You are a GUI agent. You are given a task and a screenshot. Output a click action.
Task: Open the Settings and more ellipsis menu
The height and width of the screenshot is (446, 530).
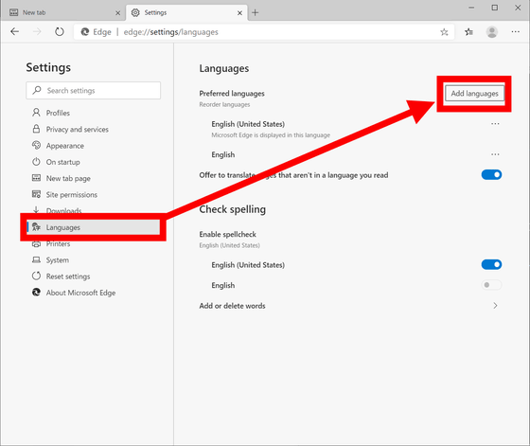coord(515,32)
